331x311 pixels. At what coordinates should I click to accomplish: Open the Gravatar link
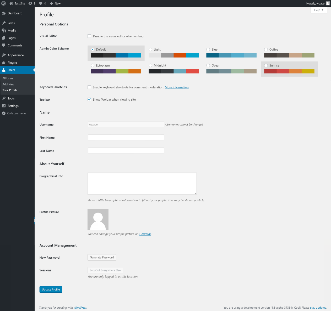point(145,234)
